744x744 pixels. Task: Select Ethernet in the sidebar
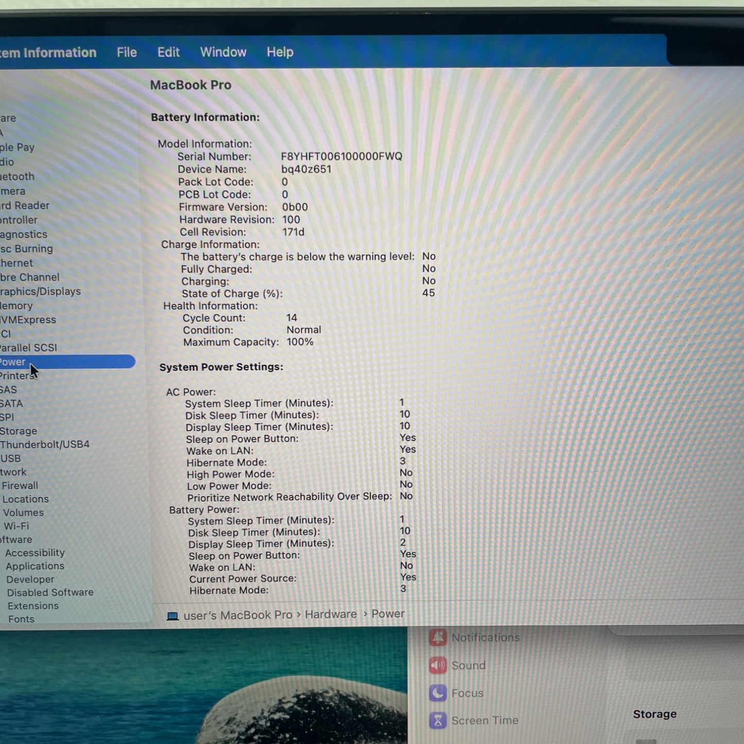coord(16,263)
